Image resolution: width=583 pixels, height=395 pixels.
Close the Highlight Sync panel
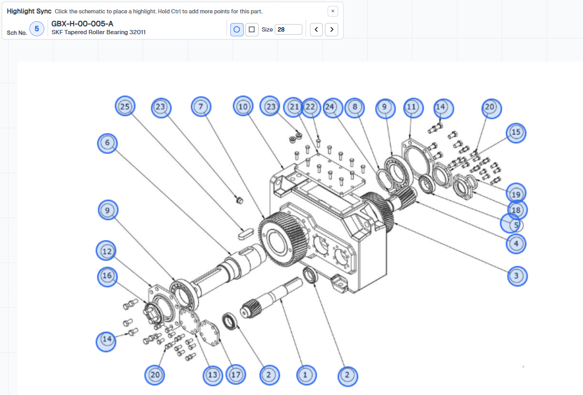click(333, 11)
